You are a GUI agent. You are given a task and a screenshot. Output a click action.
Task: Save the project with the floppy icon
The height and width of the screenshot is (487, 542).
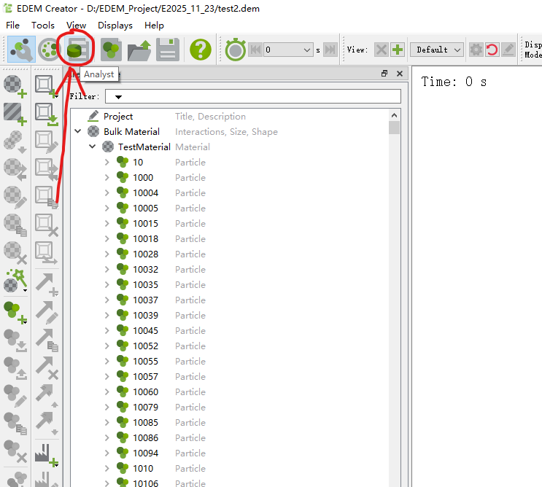pos(168,50)
